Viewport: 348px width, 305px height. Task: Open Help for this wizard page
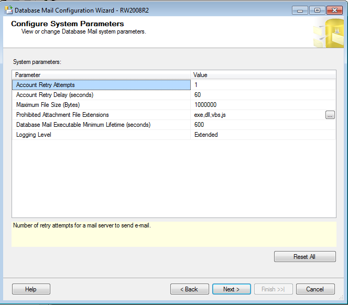[31, 289]
